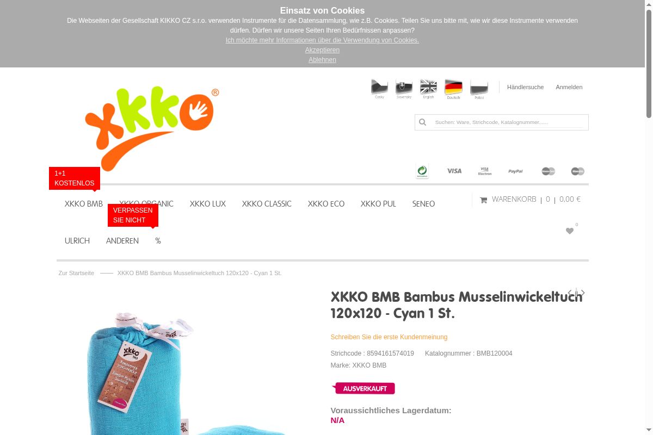
Task: Choose the English flag icon
Action: [x=428, y=88]
